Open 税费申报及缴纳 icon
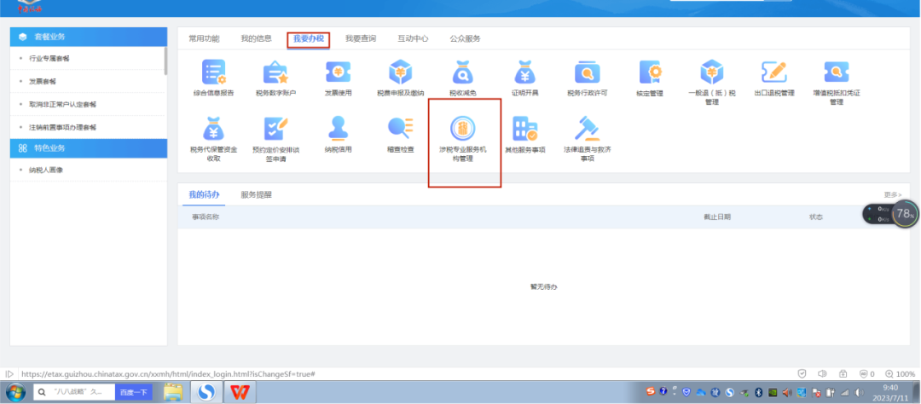 pyautogui.click(x=401, y=72)
